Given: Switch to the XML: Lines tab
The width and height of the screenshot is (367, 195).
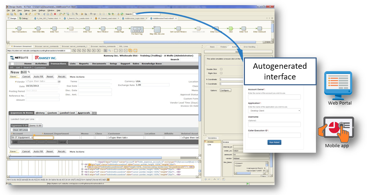Looking at the screenshot, I should tap(123, 46).
